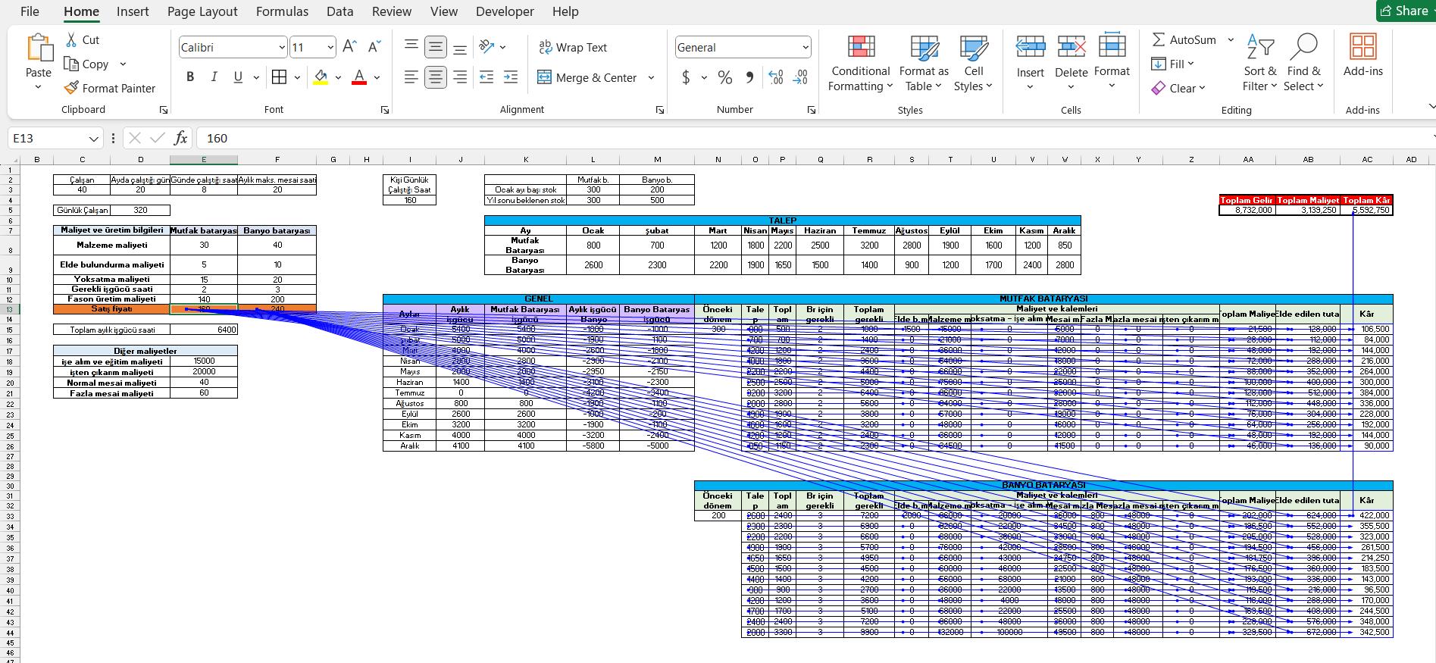Click the Increase Decimal icon
1436x663 pixels.
775,77
